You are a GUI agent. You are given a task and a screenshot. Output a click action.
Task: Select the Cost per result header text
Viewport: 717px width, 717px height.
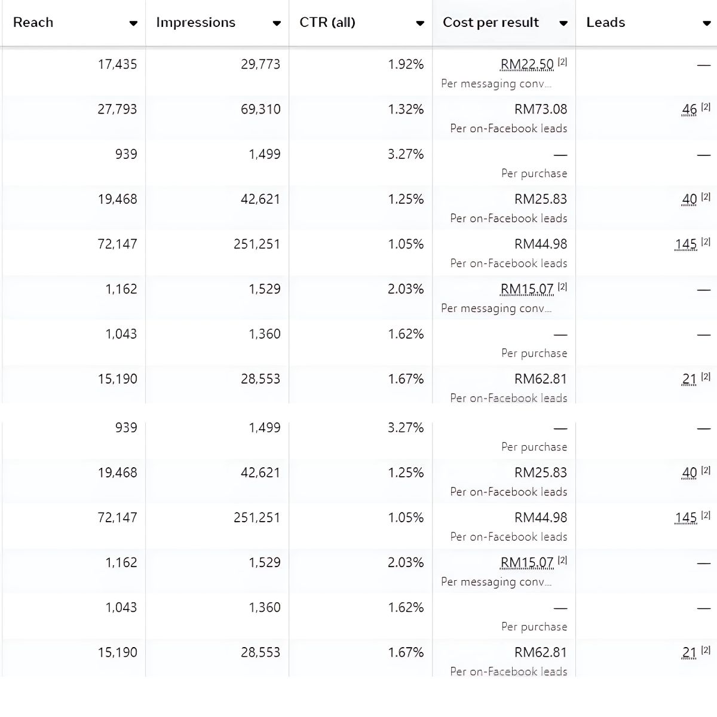click(x=491, y=23)
